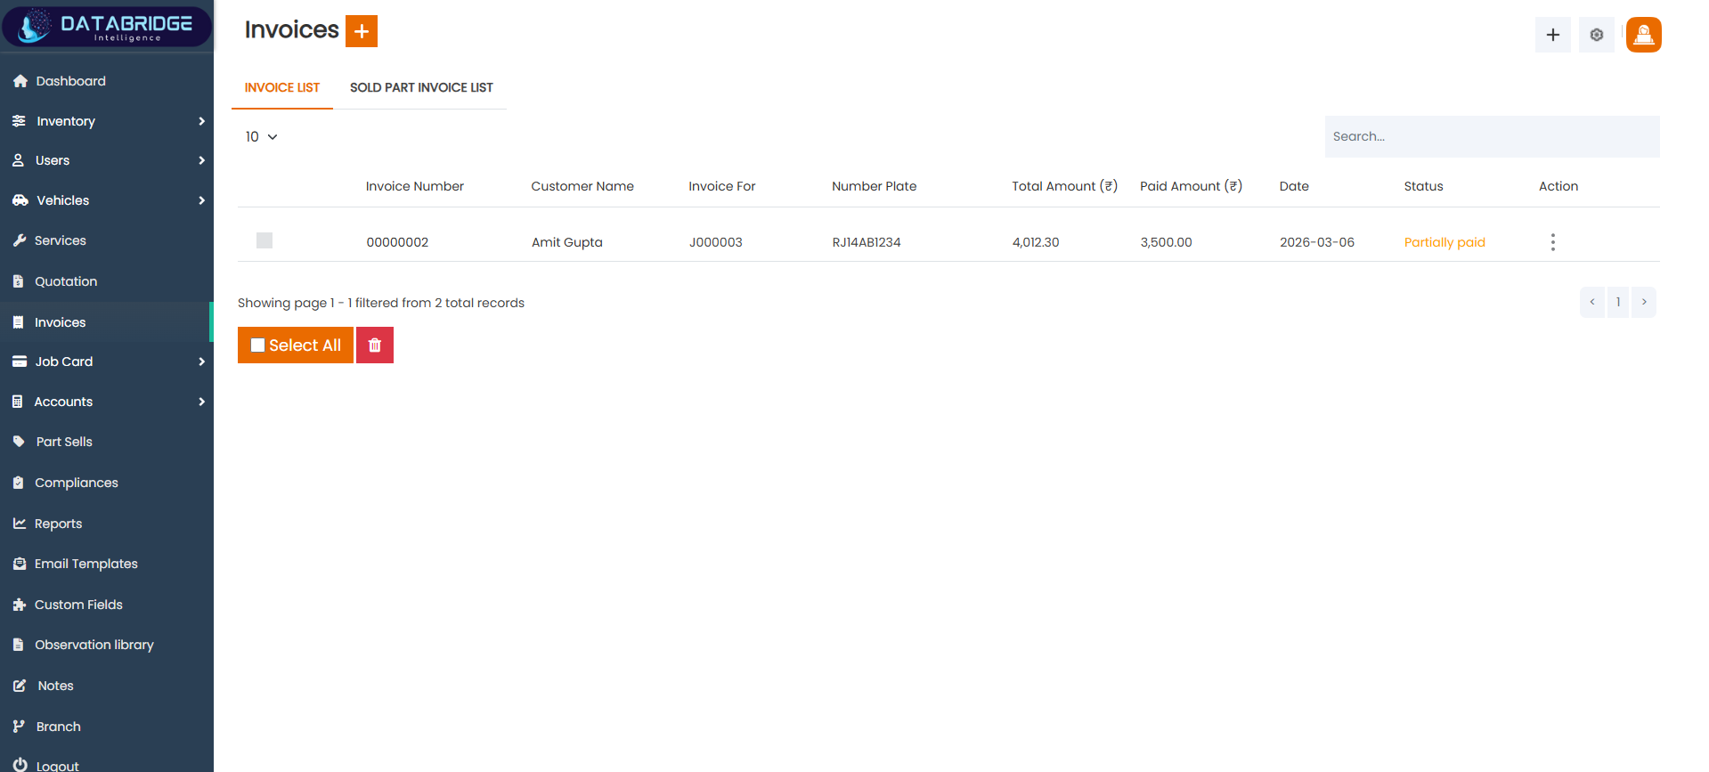Sort by Status column header
1709x772 pixels.
(x=1423, y=186)
